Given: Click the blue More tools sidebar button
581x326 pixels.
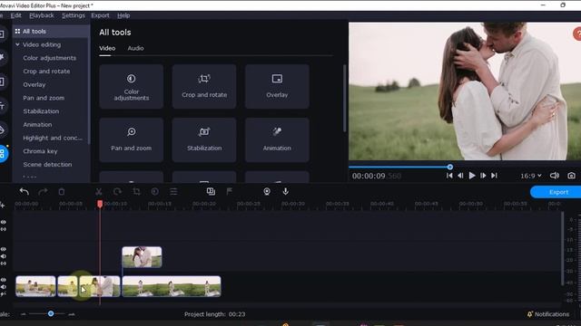Looking at the screenshot, I should pyautogui.click(x=3, y=153).
